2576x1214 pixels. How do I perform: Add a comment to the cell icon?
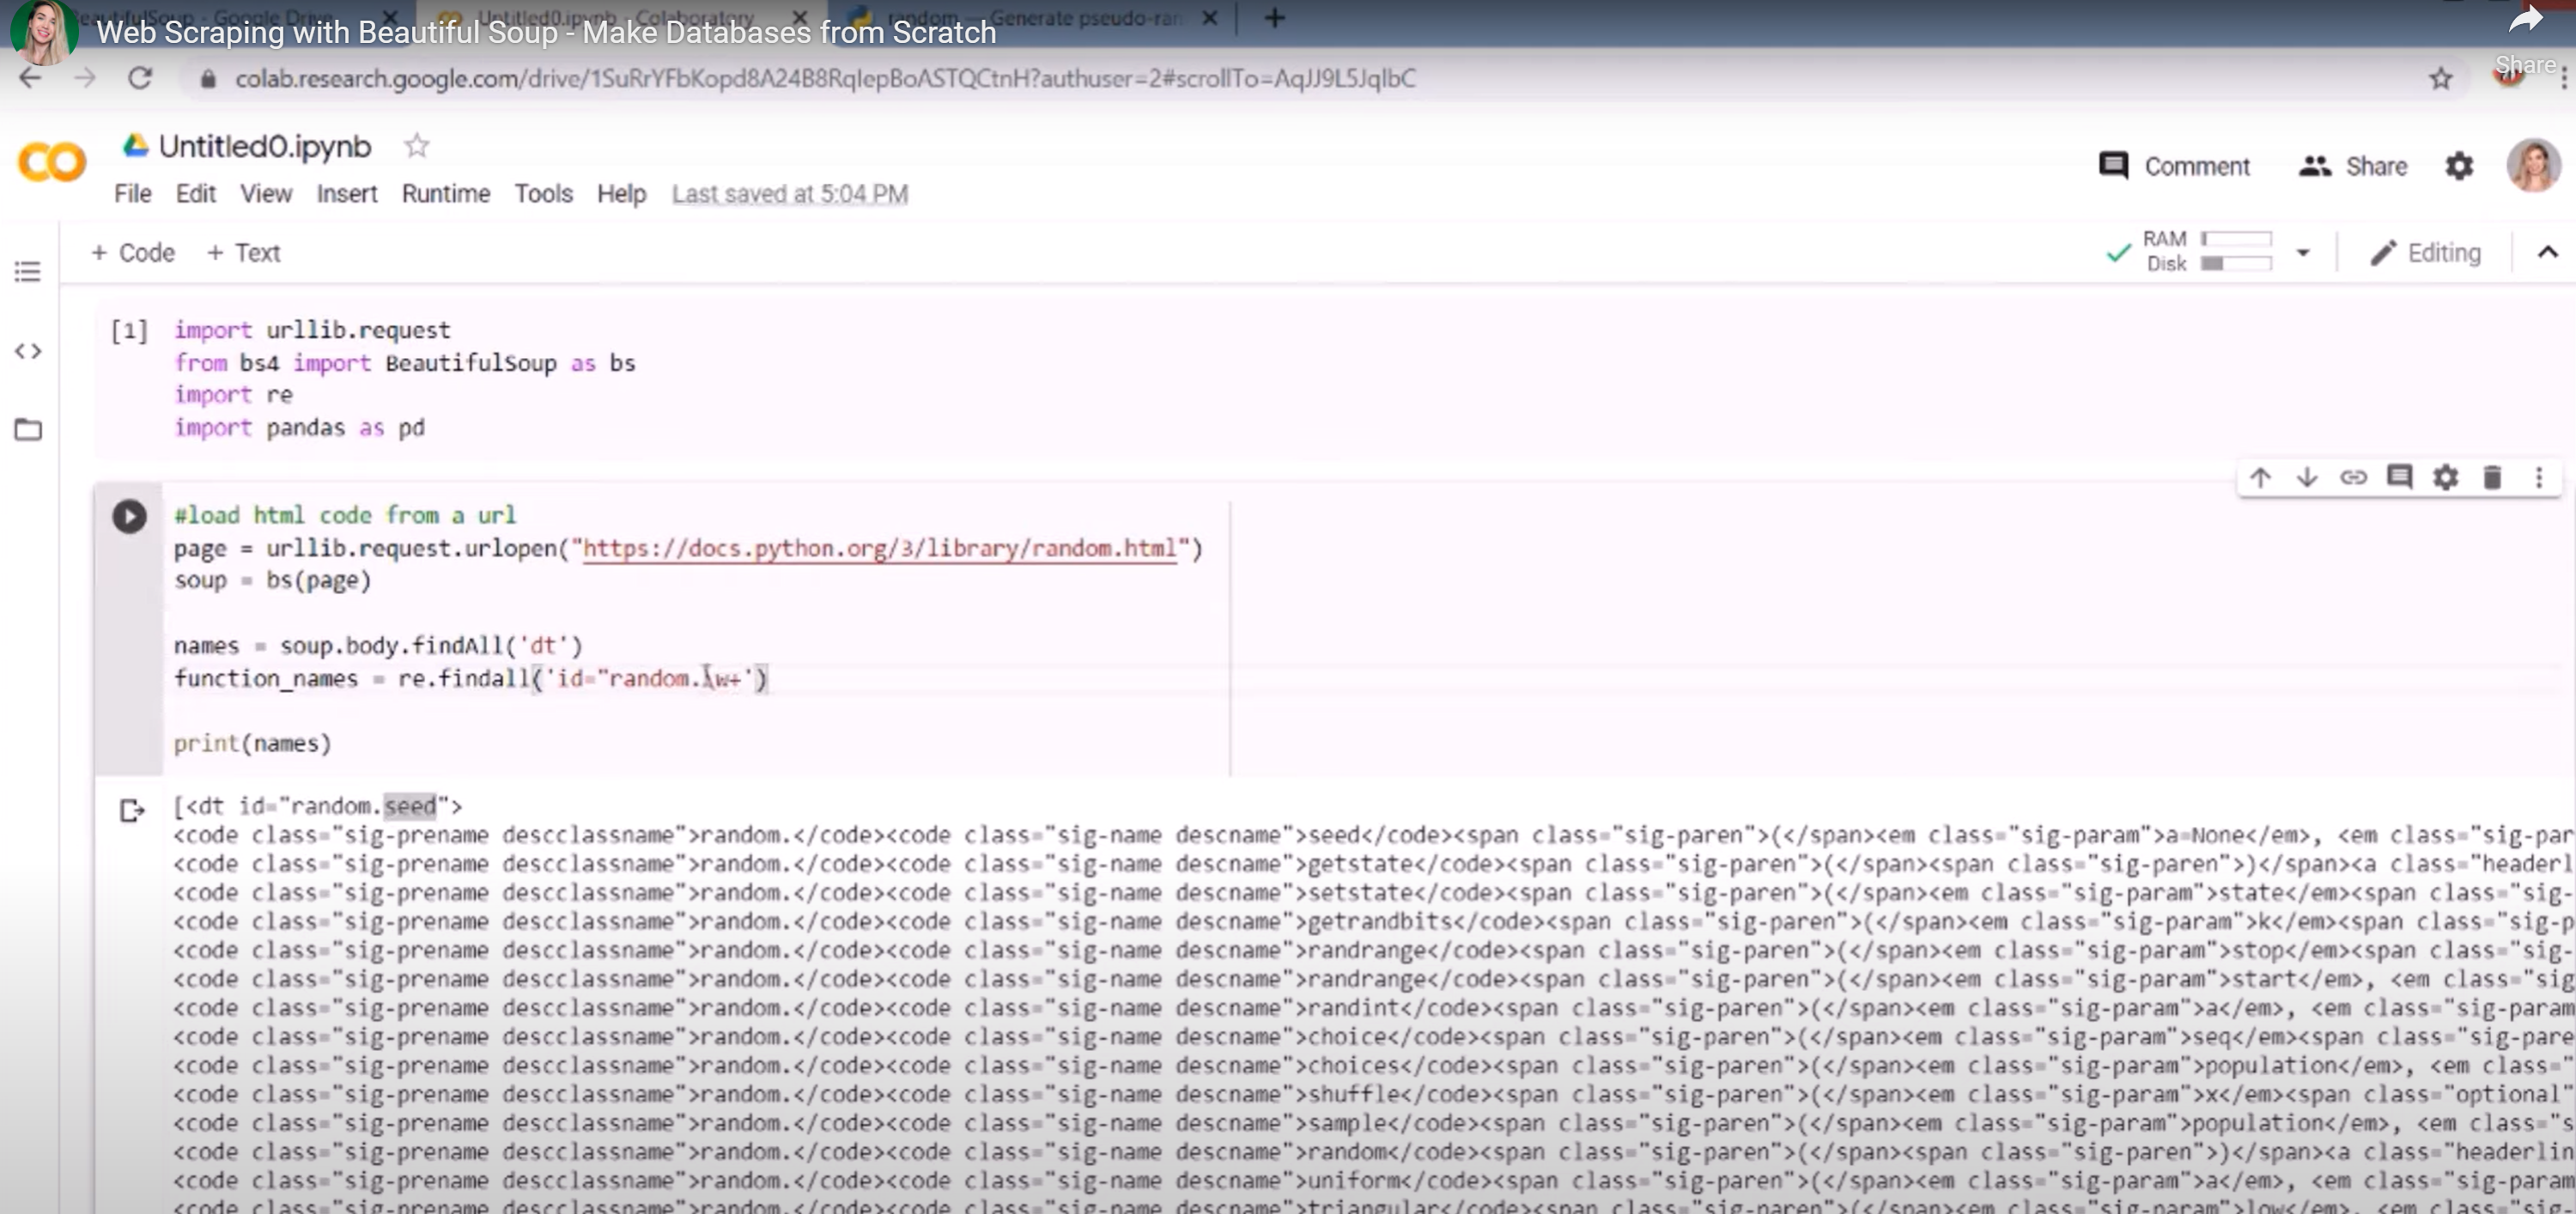tap(2399, 477)
